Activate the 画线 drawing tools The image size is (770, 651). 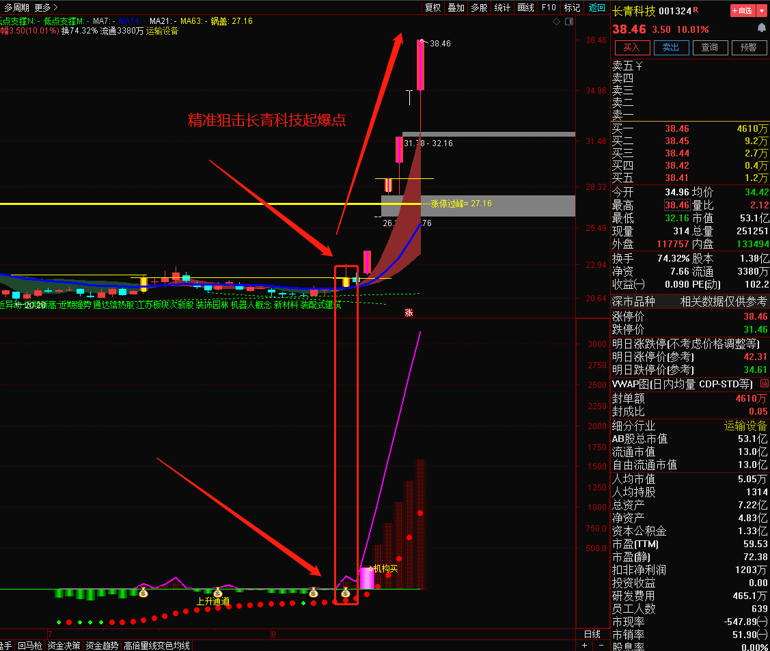[526, 8]
